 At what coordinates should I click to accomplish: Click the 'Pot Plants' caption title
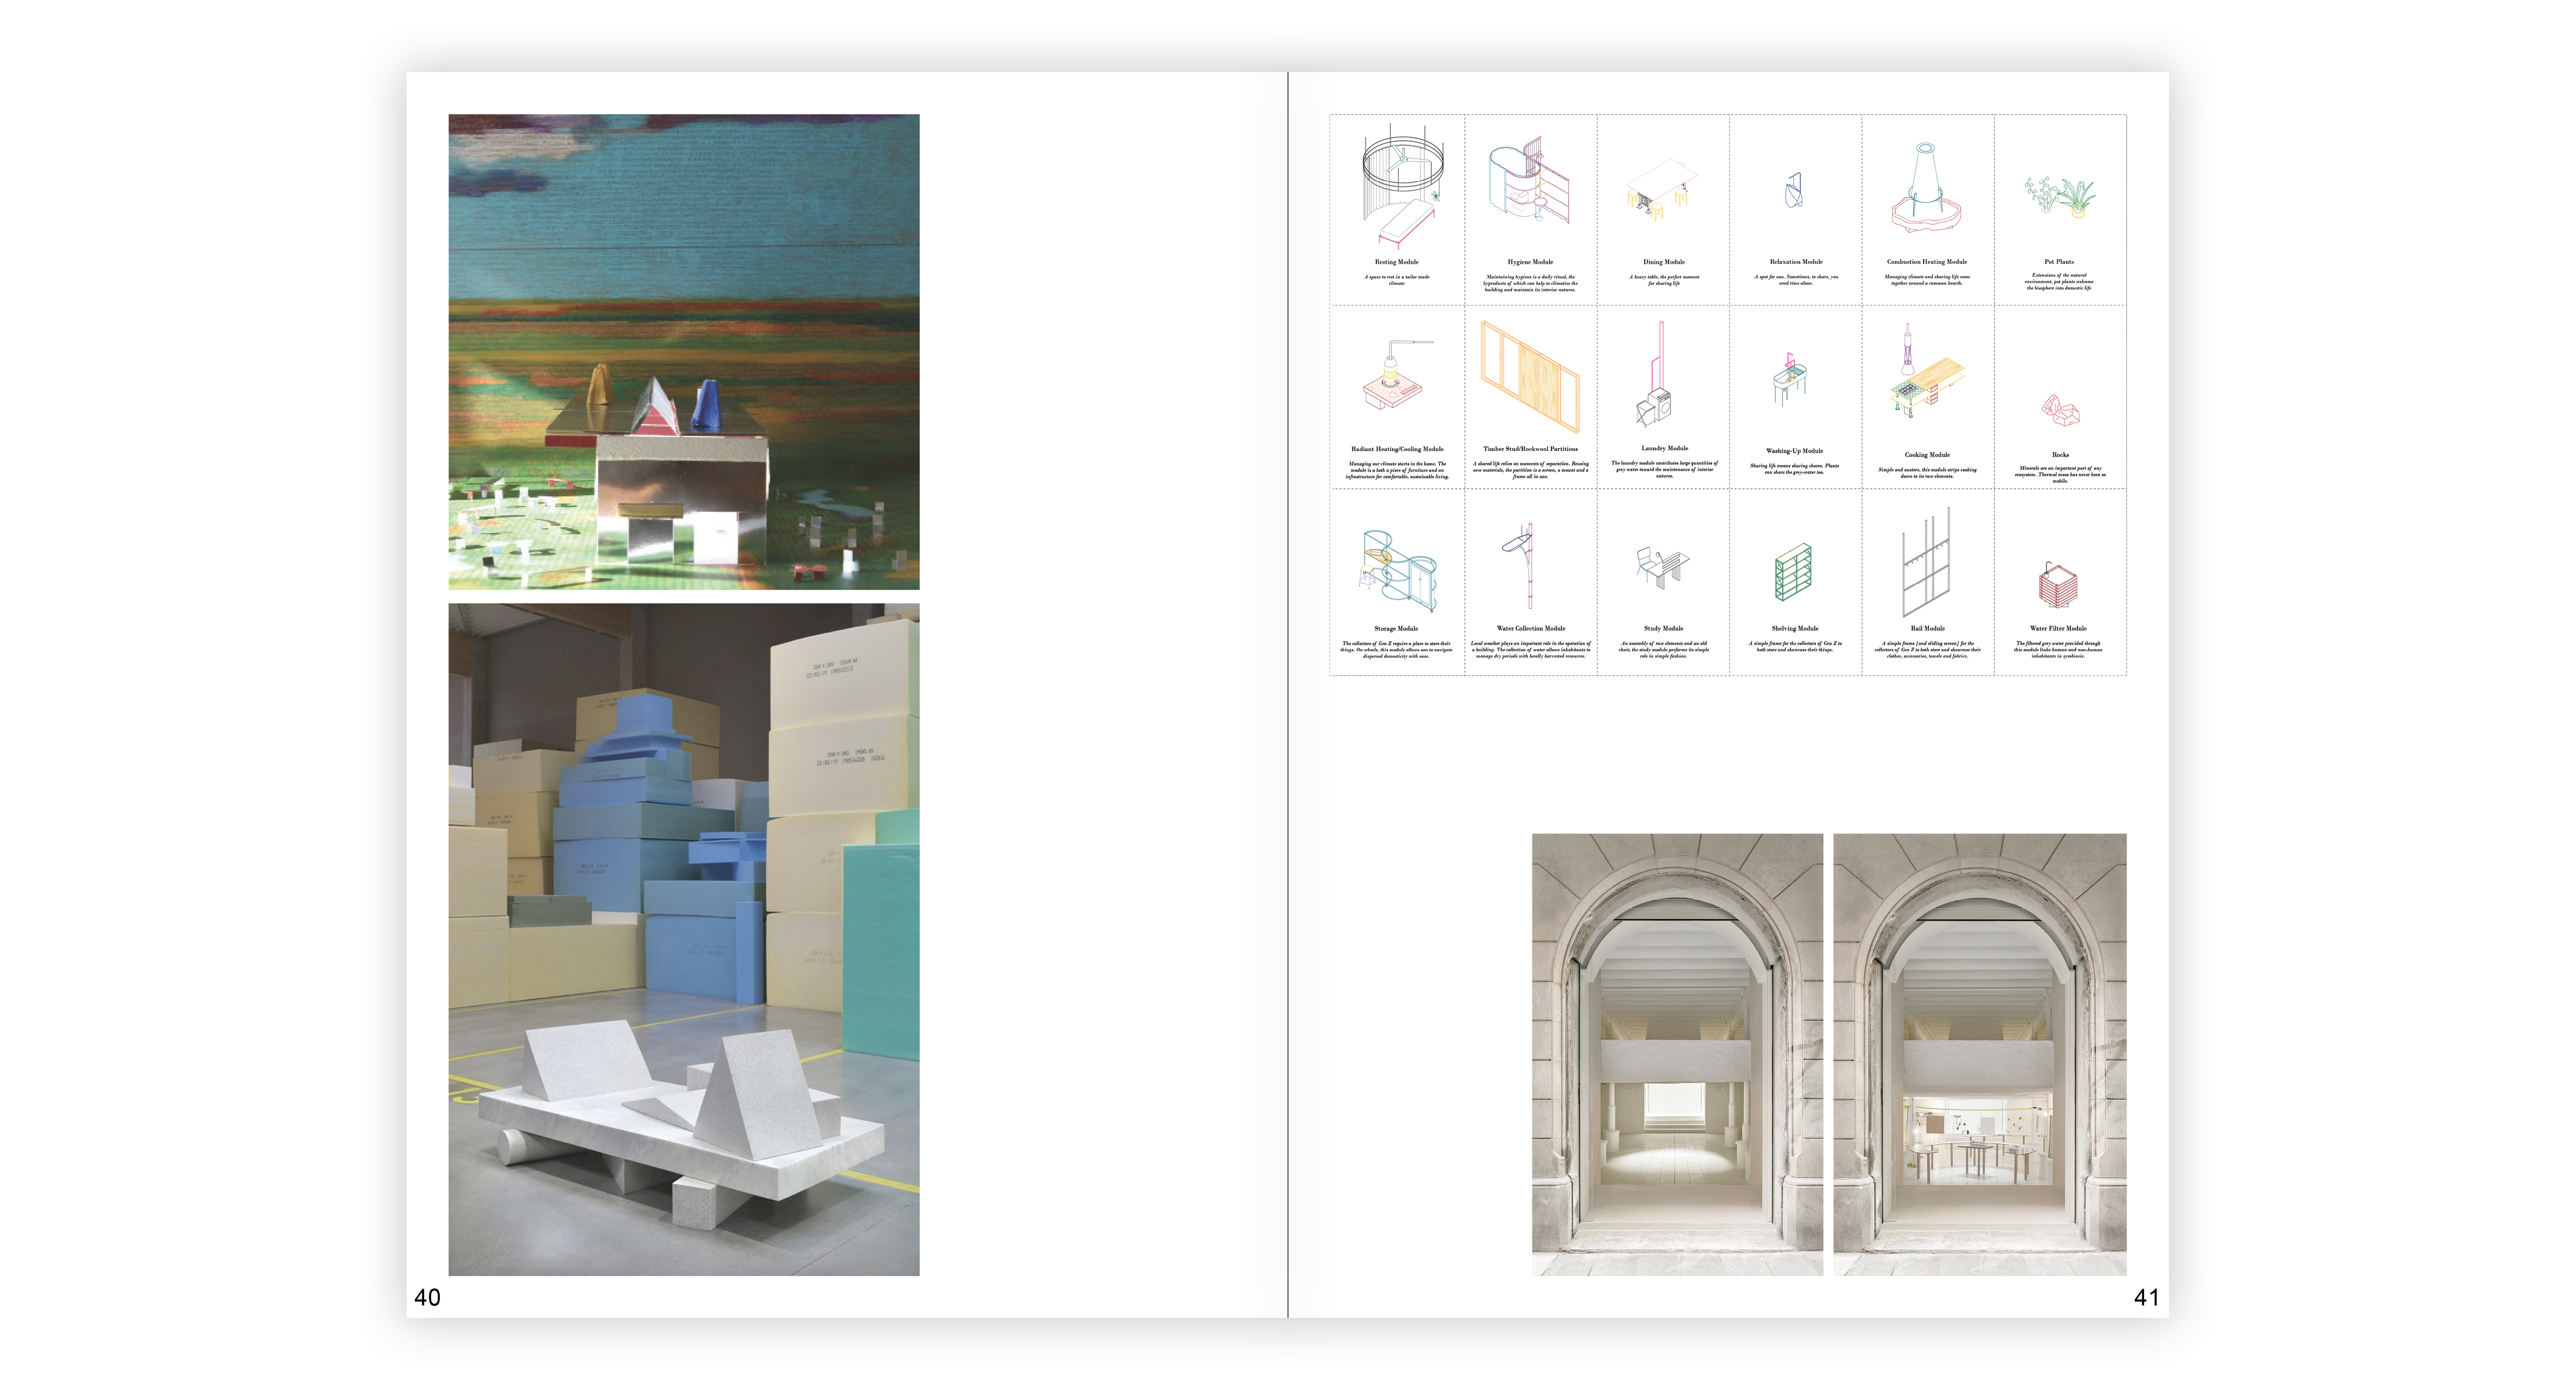2059,262
